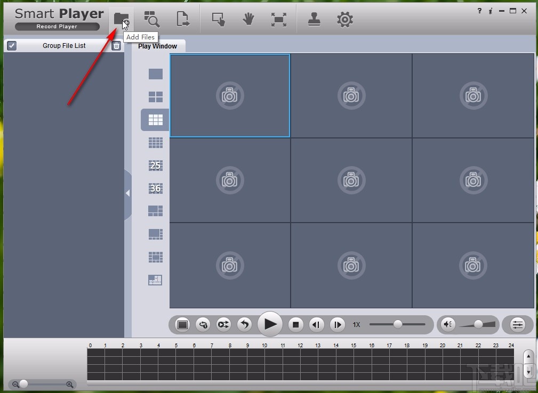Open settings gear in toolbar
Screen dimensions: 538x393
point(345,20)
